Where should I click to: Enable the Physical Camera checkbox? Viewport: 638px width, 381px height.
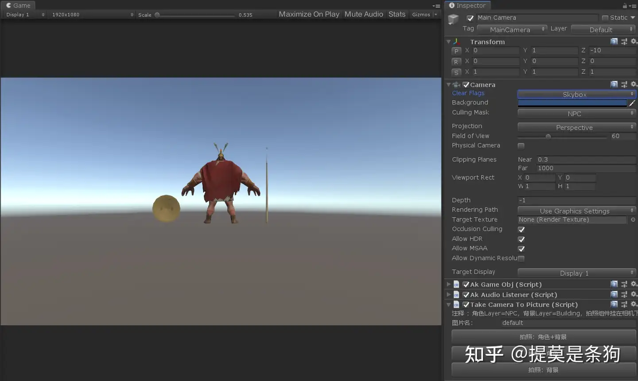[x=521, y=146]
